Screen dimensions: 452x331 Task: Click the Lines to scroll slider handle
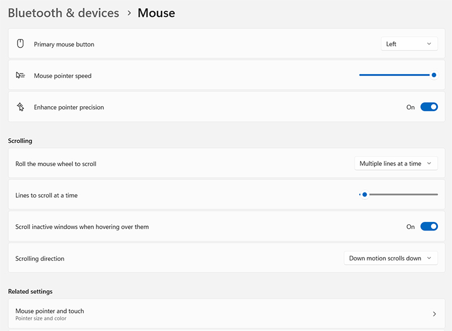pos(364,194)
